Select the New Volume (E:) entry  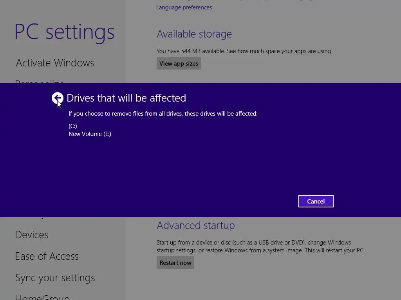90,134
